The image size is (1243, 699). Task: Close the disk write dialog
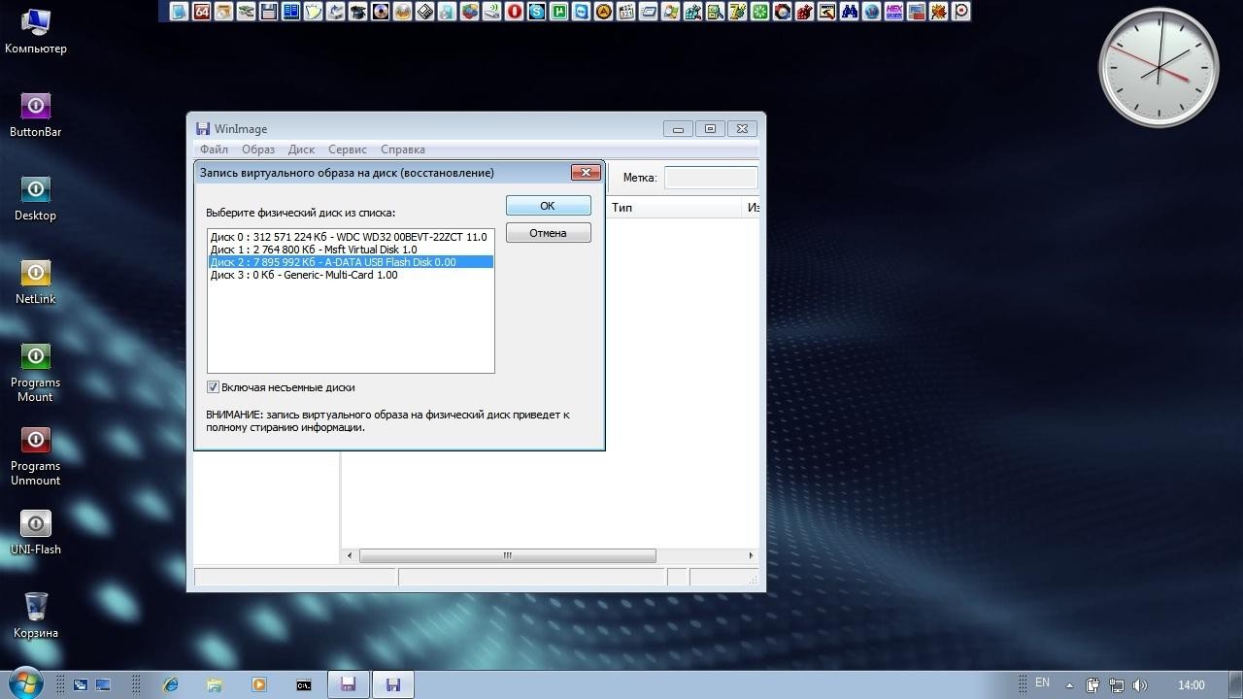[586, 172]
